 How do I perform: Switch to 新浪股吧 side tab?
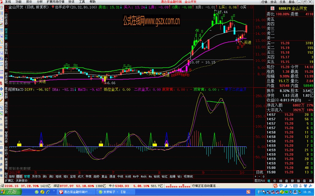(6, 78)
